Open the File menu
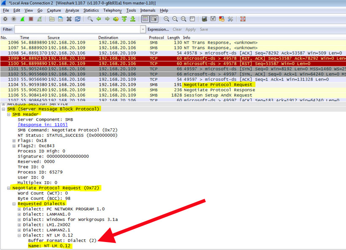Screen dimensions: 346x250 click(6, 11)
